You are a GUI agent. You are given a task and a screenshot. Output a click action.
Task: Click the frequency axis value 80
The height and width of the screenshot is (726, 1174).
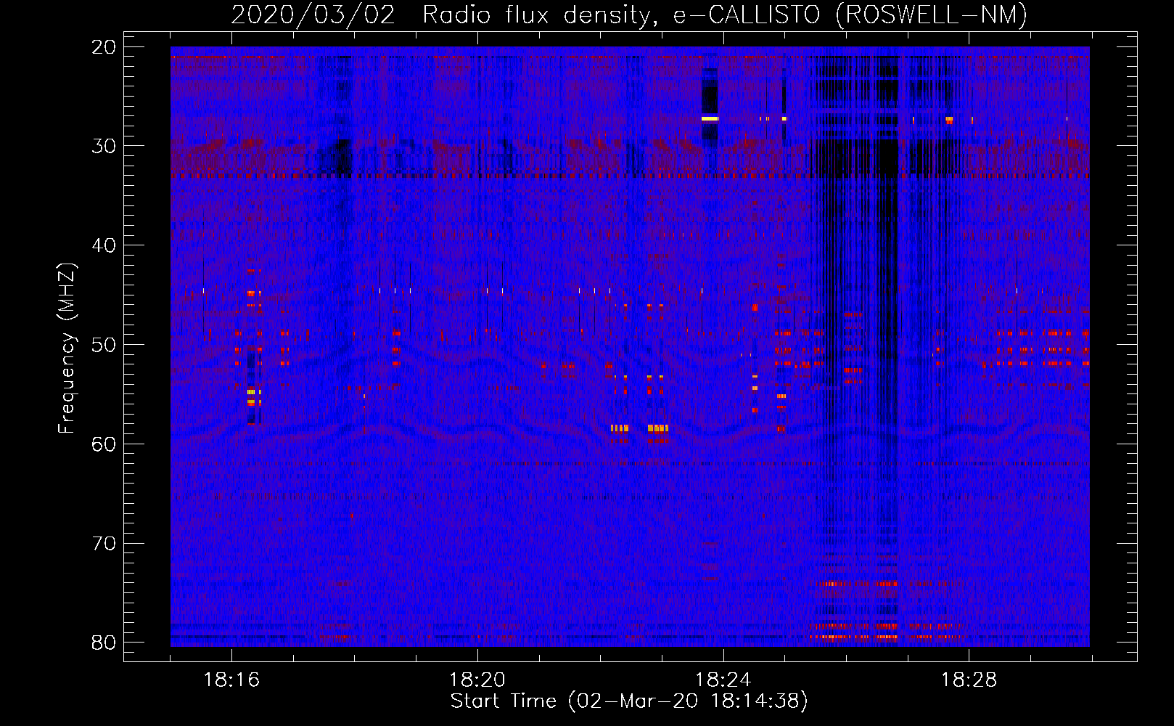[104, 643]
